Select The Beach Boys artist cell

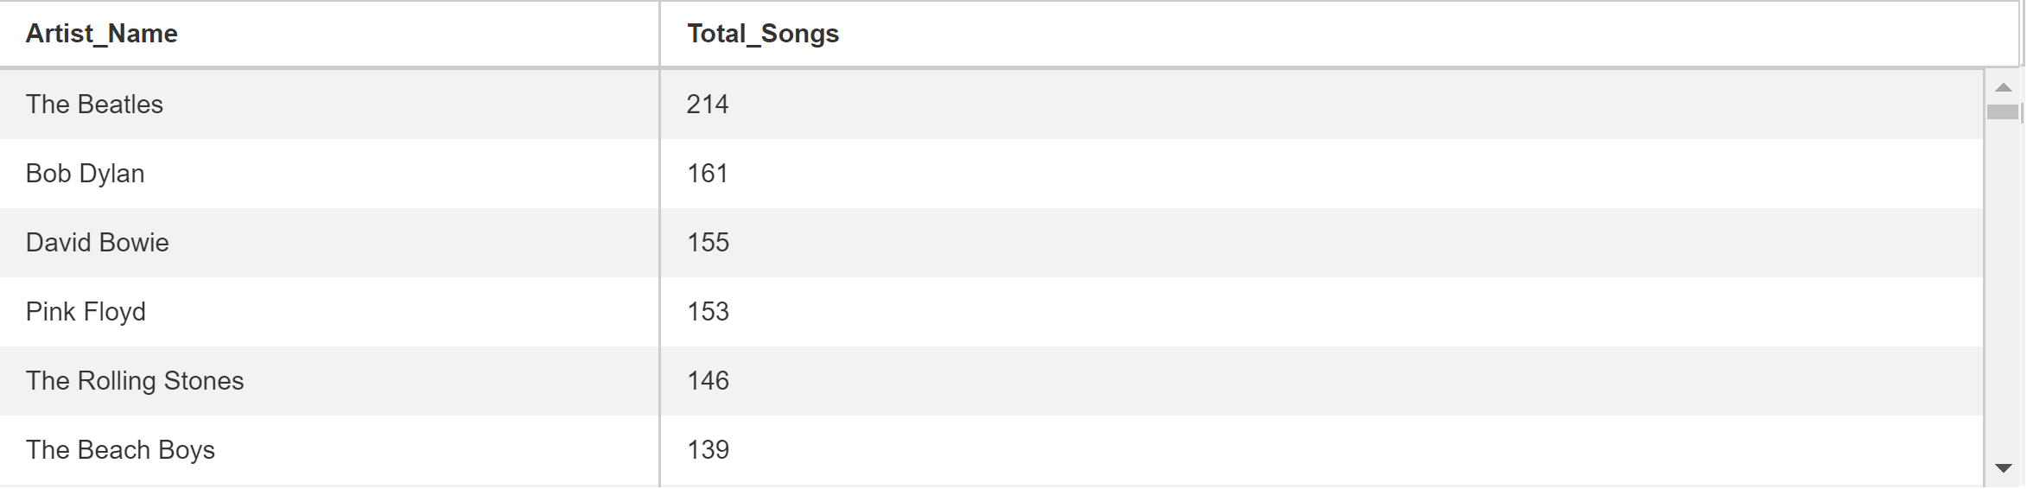(x=329, y=450)
